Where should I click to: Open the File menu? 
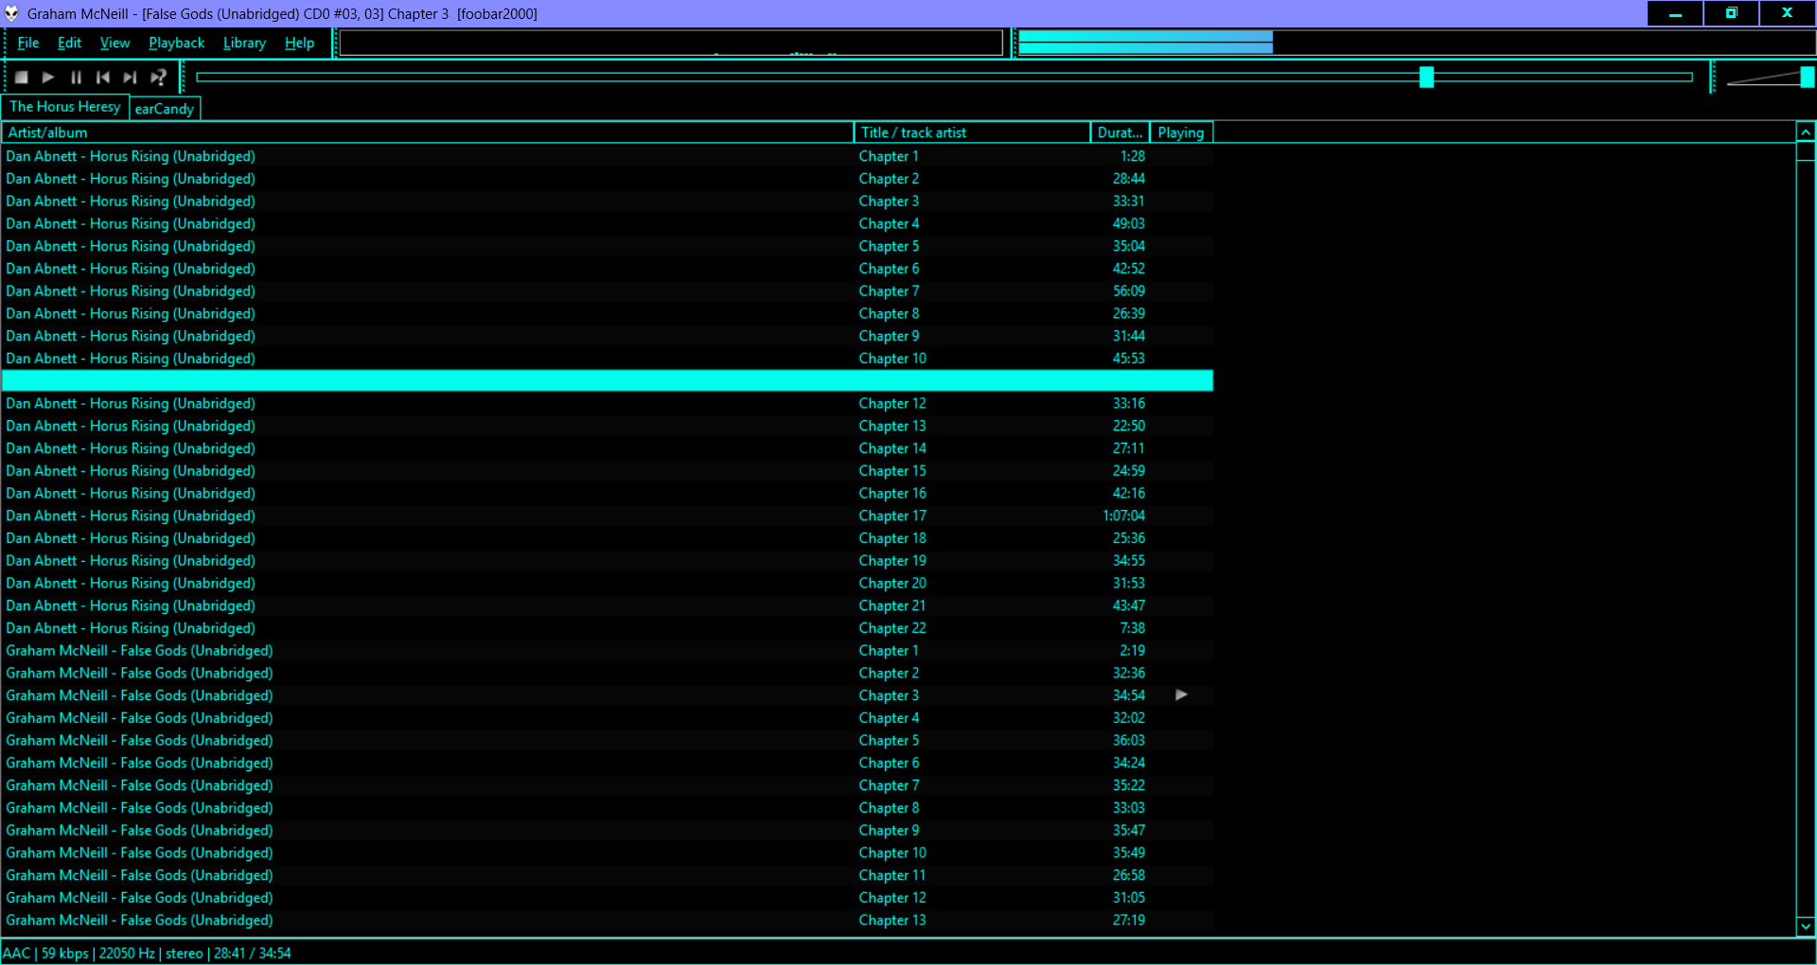coord(28,43)
